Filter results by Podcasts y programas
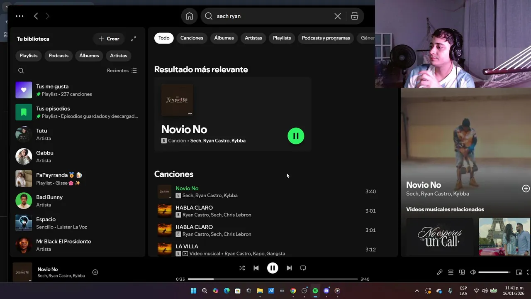Screen dimensions: 531x299 [x=326, y=38]
